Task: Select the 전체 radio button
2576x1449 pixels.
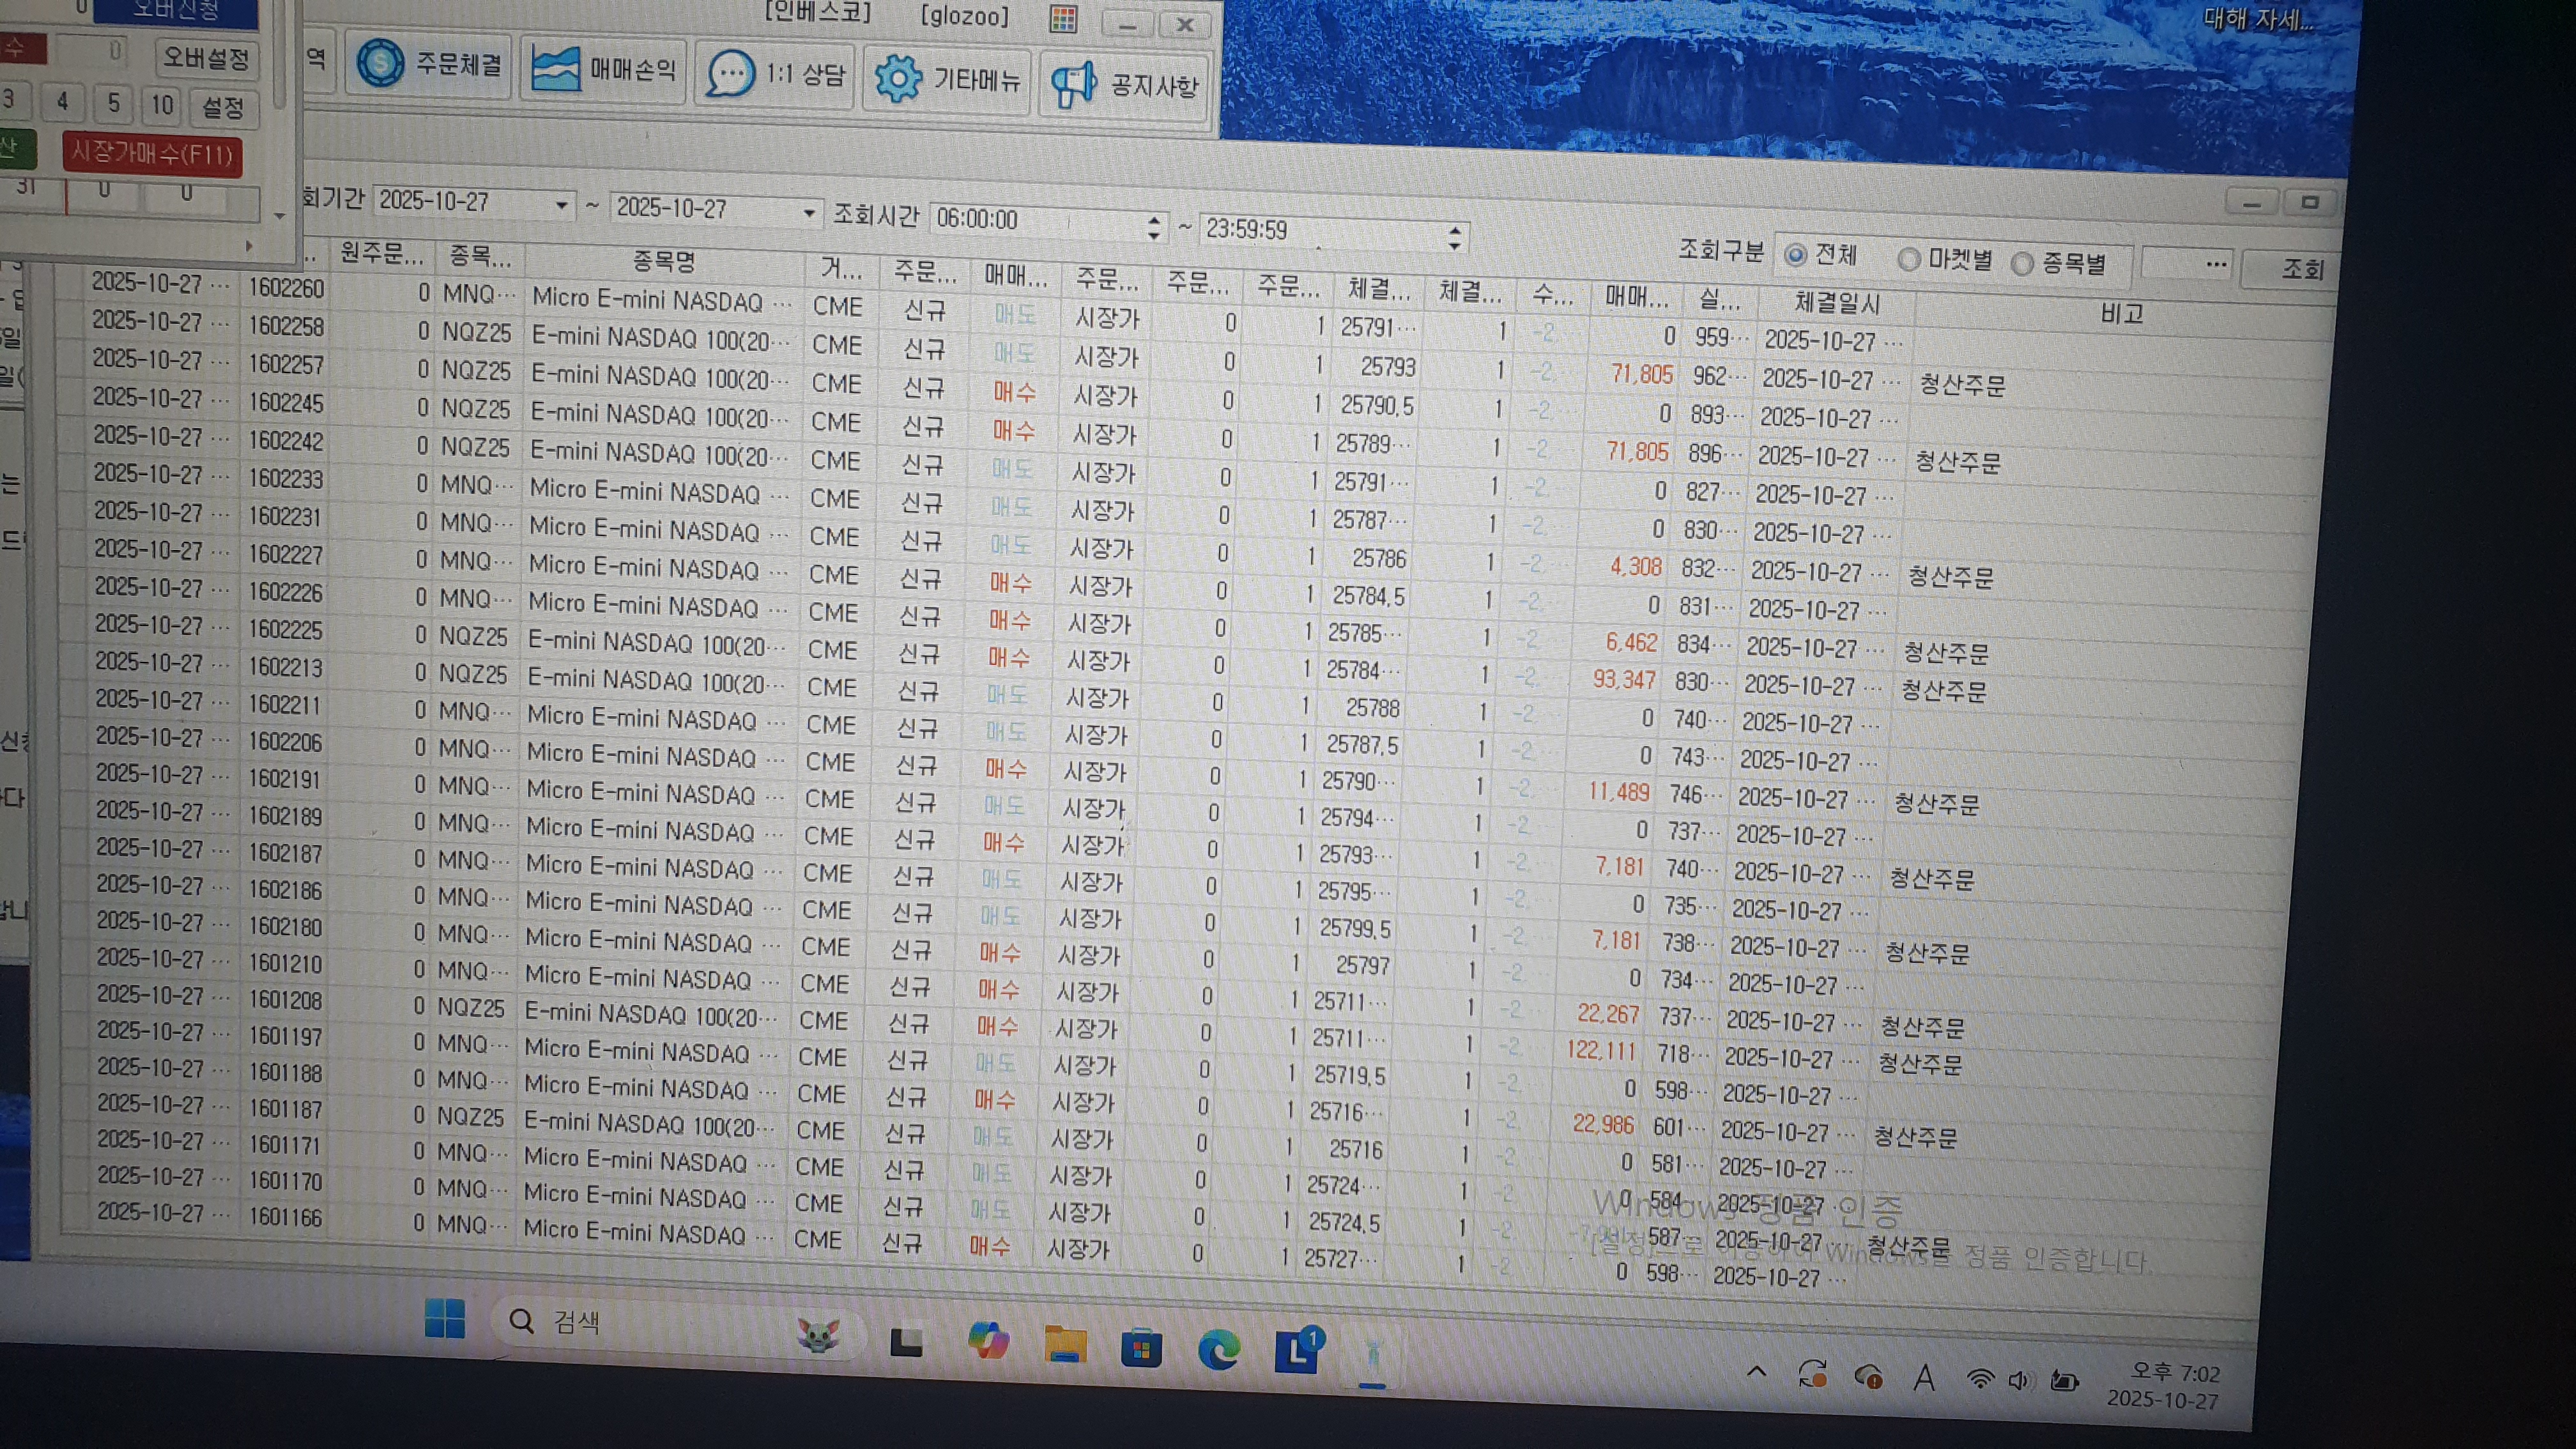Action: 1795,255
